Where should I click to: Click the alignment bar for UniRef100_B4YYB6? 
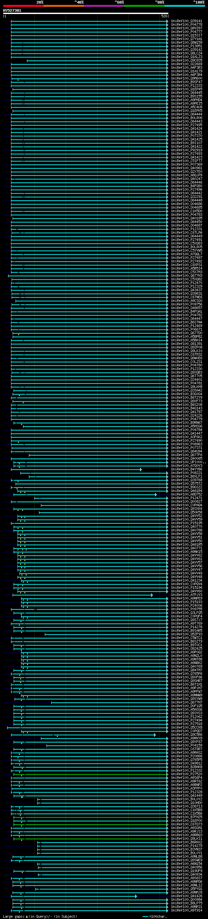(x=76, y=469)
